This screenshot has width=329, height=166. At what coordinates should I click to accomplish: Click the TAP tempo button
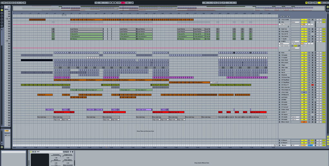click(x=4, y=3)
